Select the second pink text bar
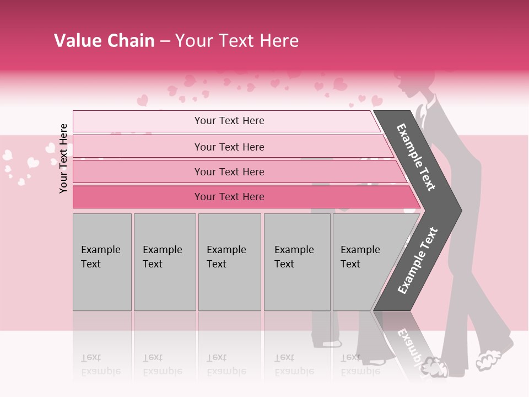Image resolution: width=529 pixels, height=397 pixels. (x=229, y=147)
